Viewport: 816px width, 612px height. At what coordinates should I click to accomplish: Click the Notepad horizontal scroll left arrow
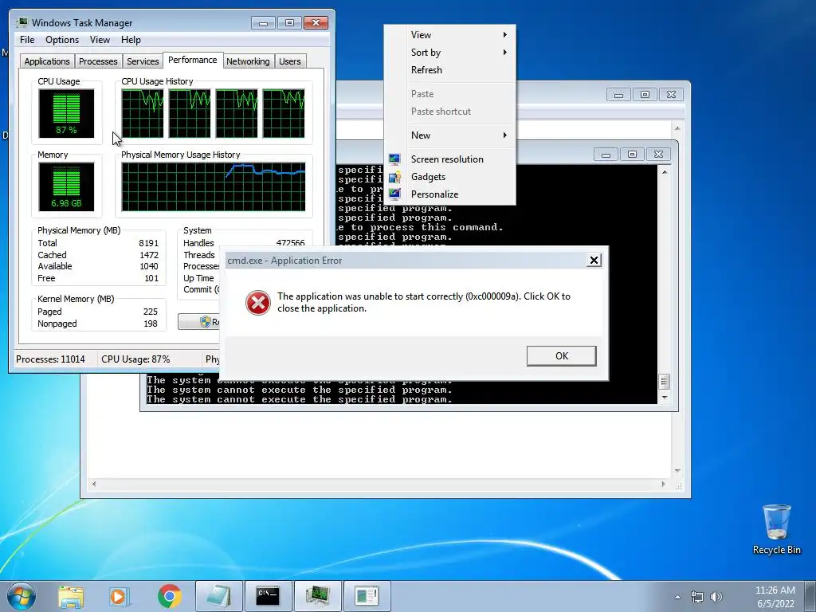(94, 484)
